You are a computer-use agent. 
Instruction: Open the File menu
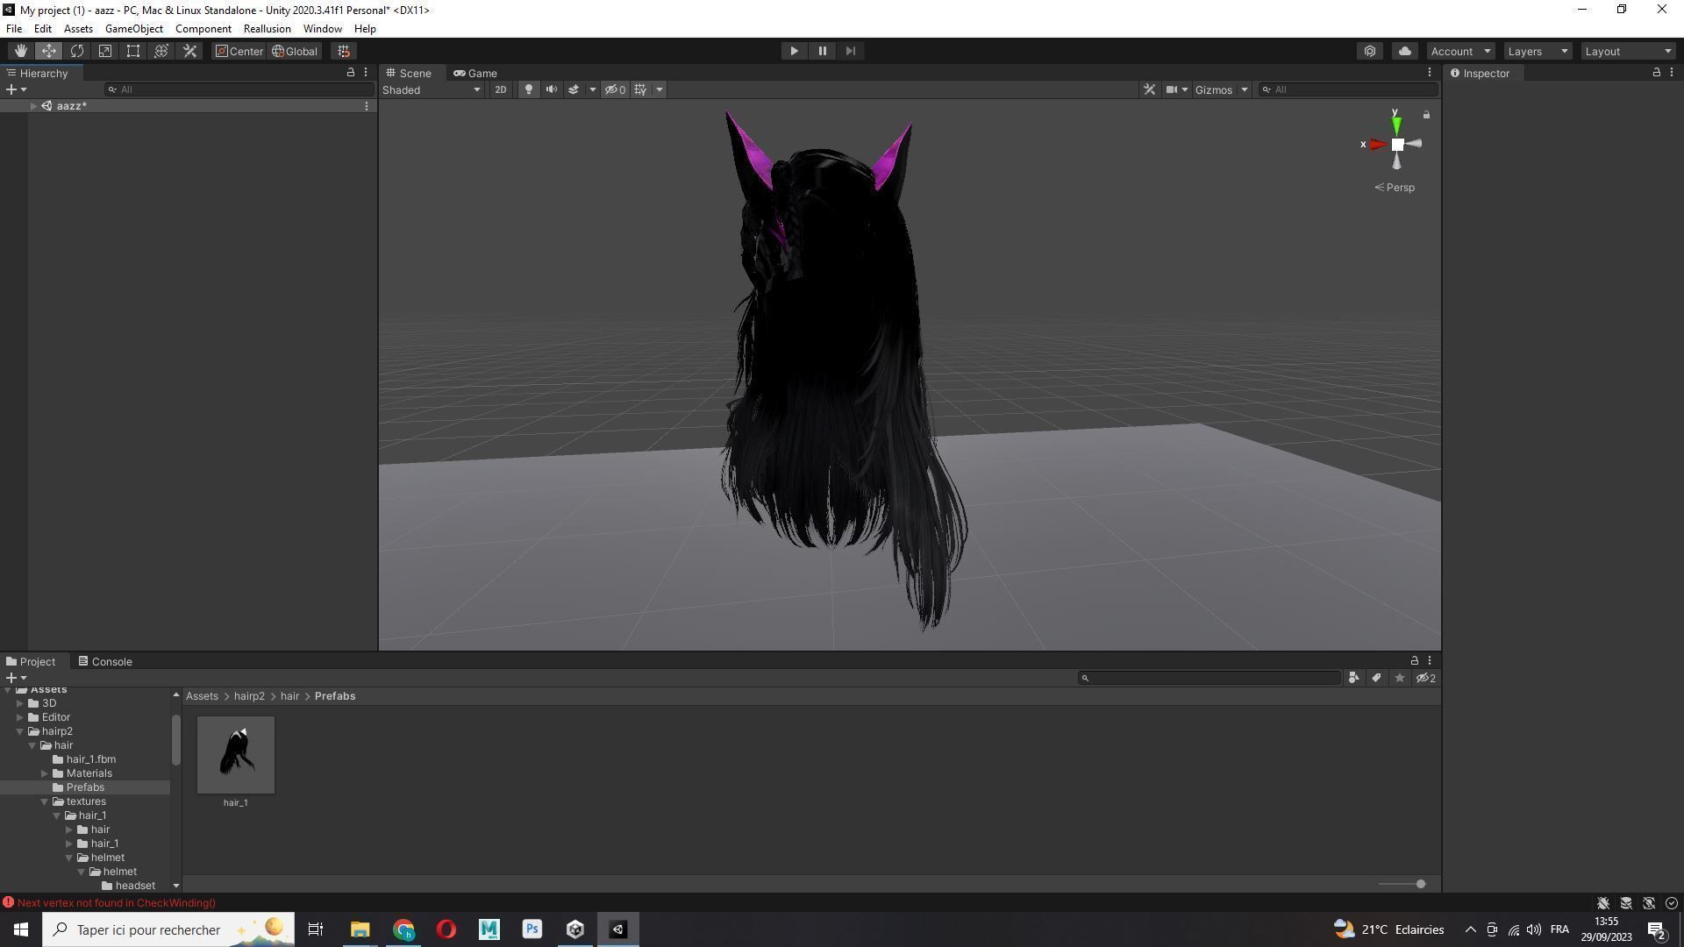pyautogui.click(x=14, y=29)
